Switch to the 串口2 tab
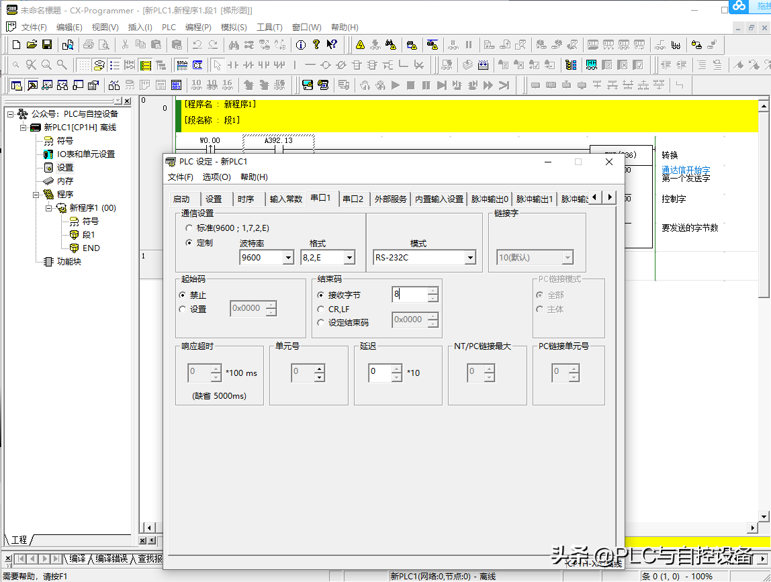Image resolution: width=771 pixels, height=582 pixels. click(353, 199)
